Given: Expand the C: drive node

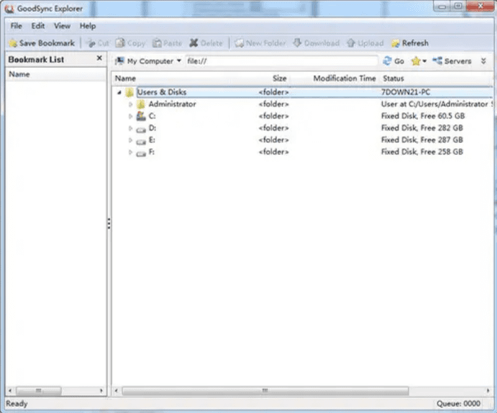Looking at the screenshot, I should tap(130, 116).
